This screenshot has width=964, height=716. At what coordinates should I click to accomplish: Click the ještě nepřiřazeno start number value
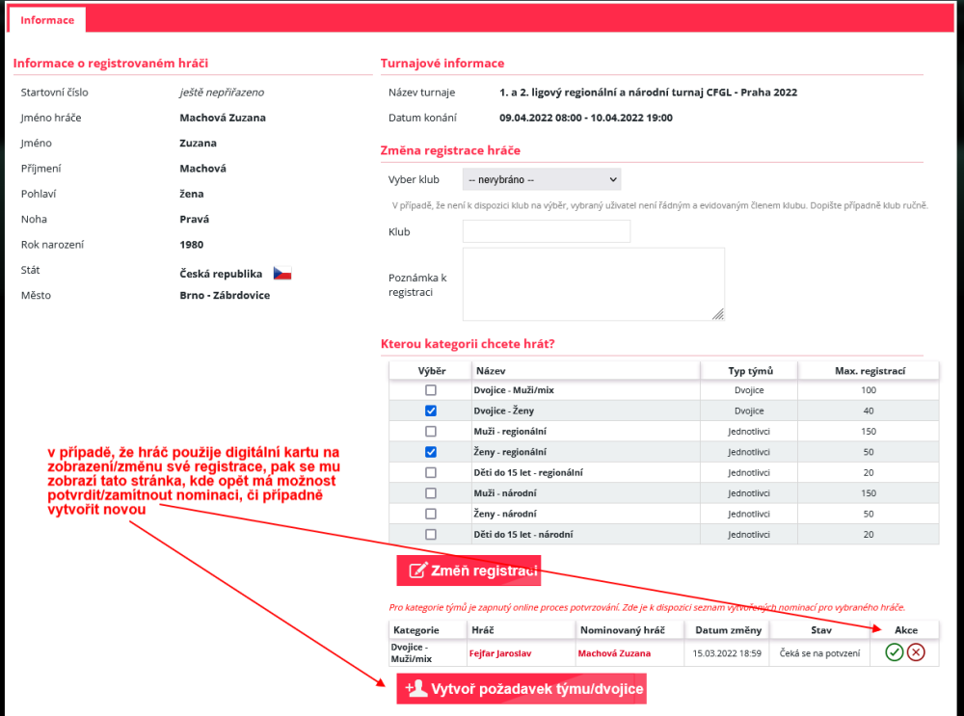coord(222,93)
